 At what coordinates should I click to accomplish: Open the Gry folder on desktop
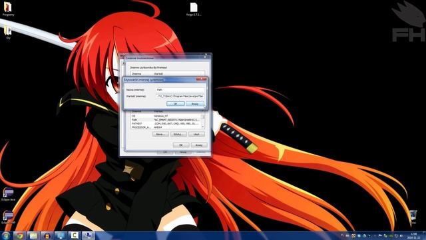[x=8, y=33]
